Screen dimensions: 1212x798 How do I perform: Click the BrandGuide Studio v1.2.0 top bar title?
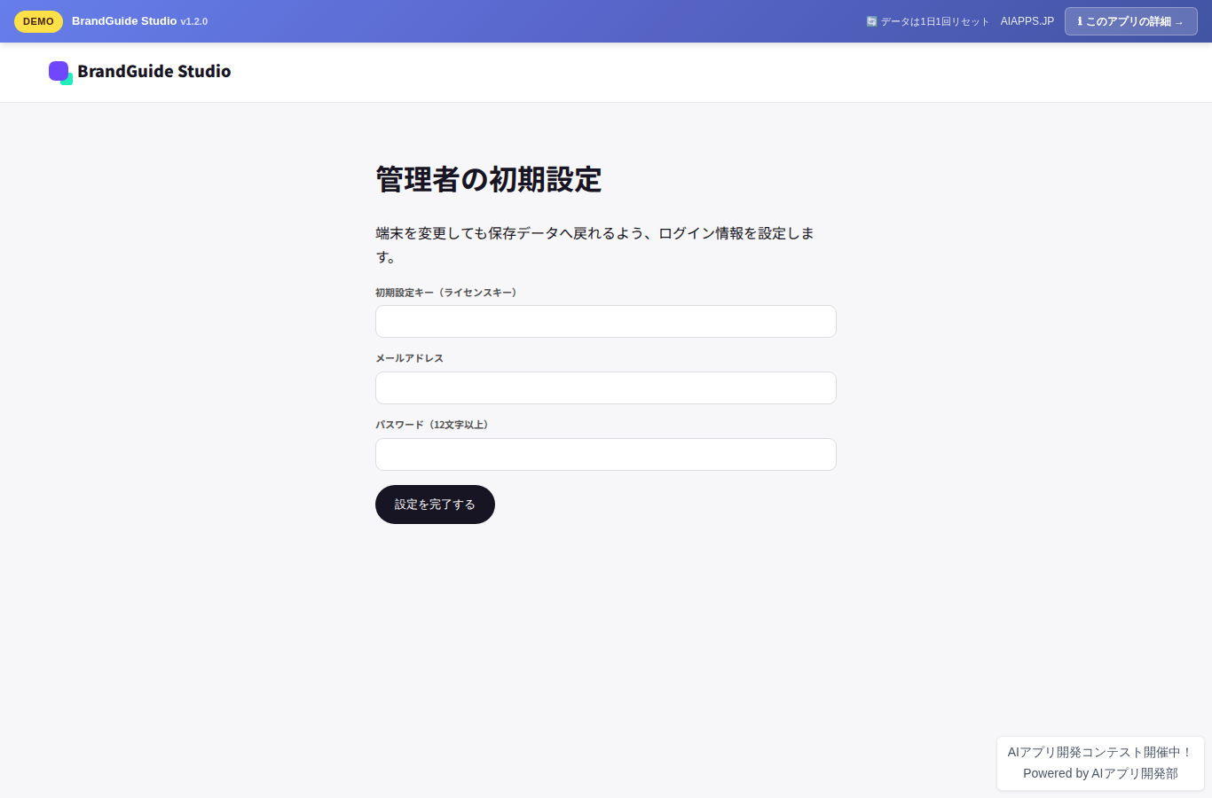(x=139, y=21)
